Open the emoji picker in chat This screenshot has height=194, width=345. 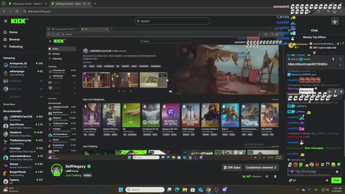[x=337, y=172]
